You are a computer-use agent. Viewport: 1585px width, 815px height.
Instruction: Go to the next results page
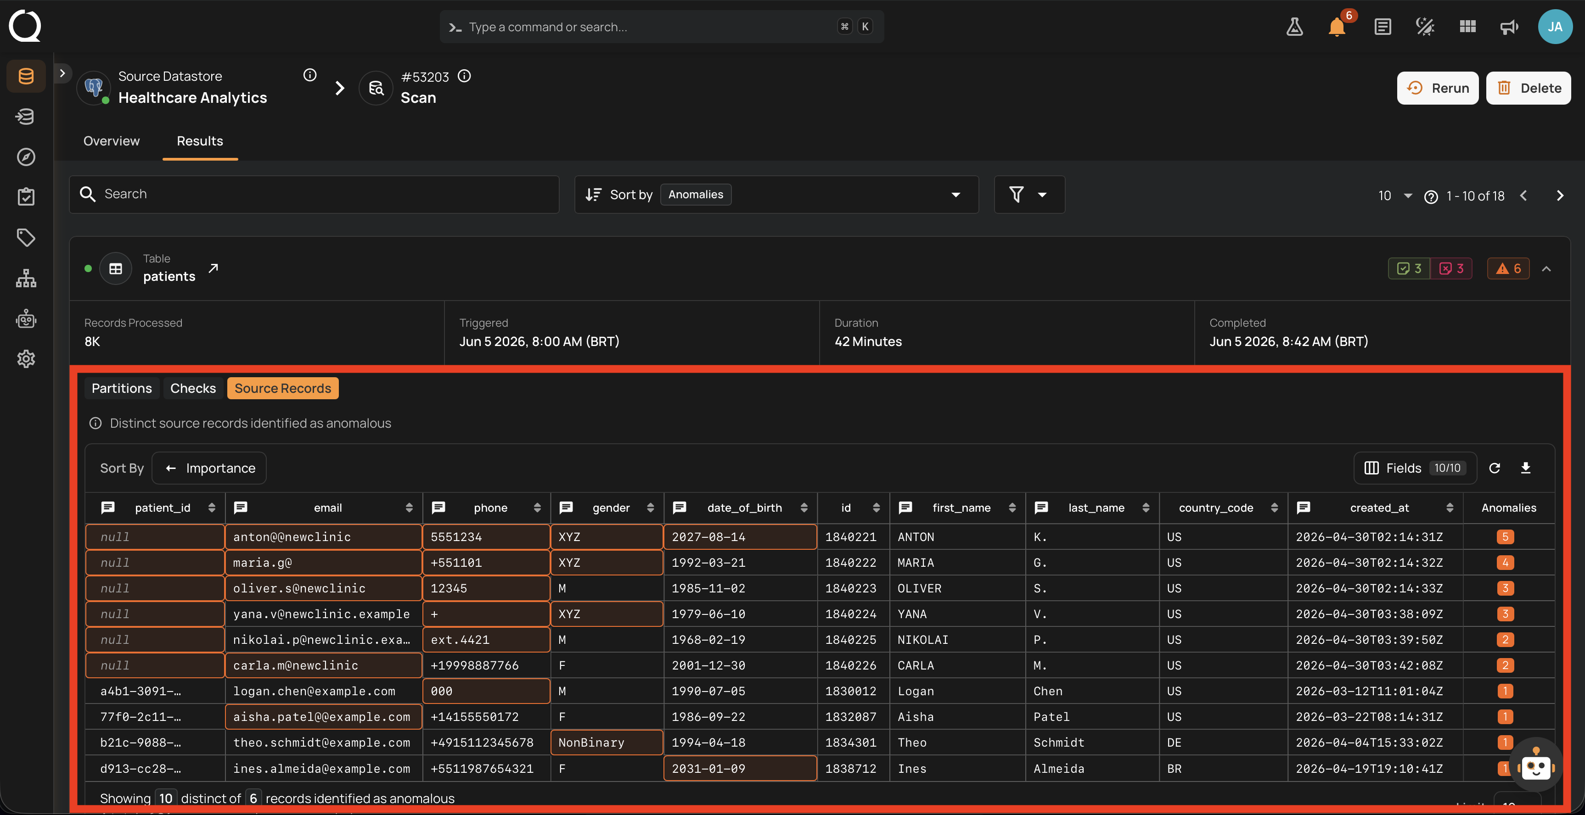click(1560, 195)
